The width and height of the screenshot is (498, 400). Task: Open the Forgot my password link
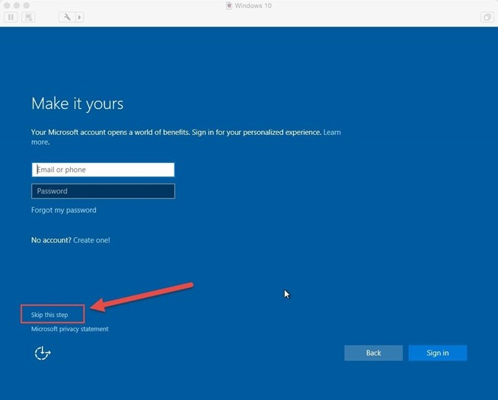(64, 210)
